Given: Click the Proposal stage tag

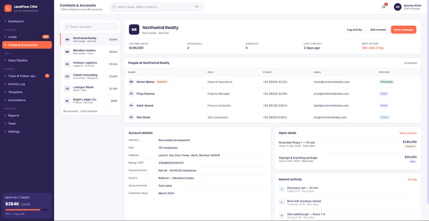Looking at the screenshot, I should (411, 146).
